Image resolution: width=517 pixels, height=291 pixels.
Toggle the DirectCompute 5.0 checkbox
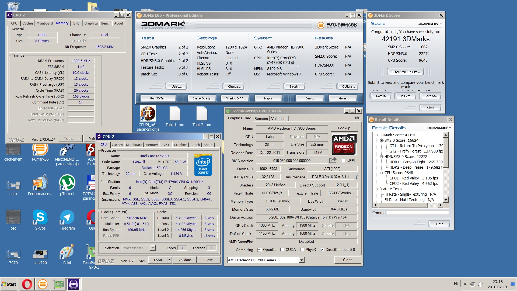(322, 250)
